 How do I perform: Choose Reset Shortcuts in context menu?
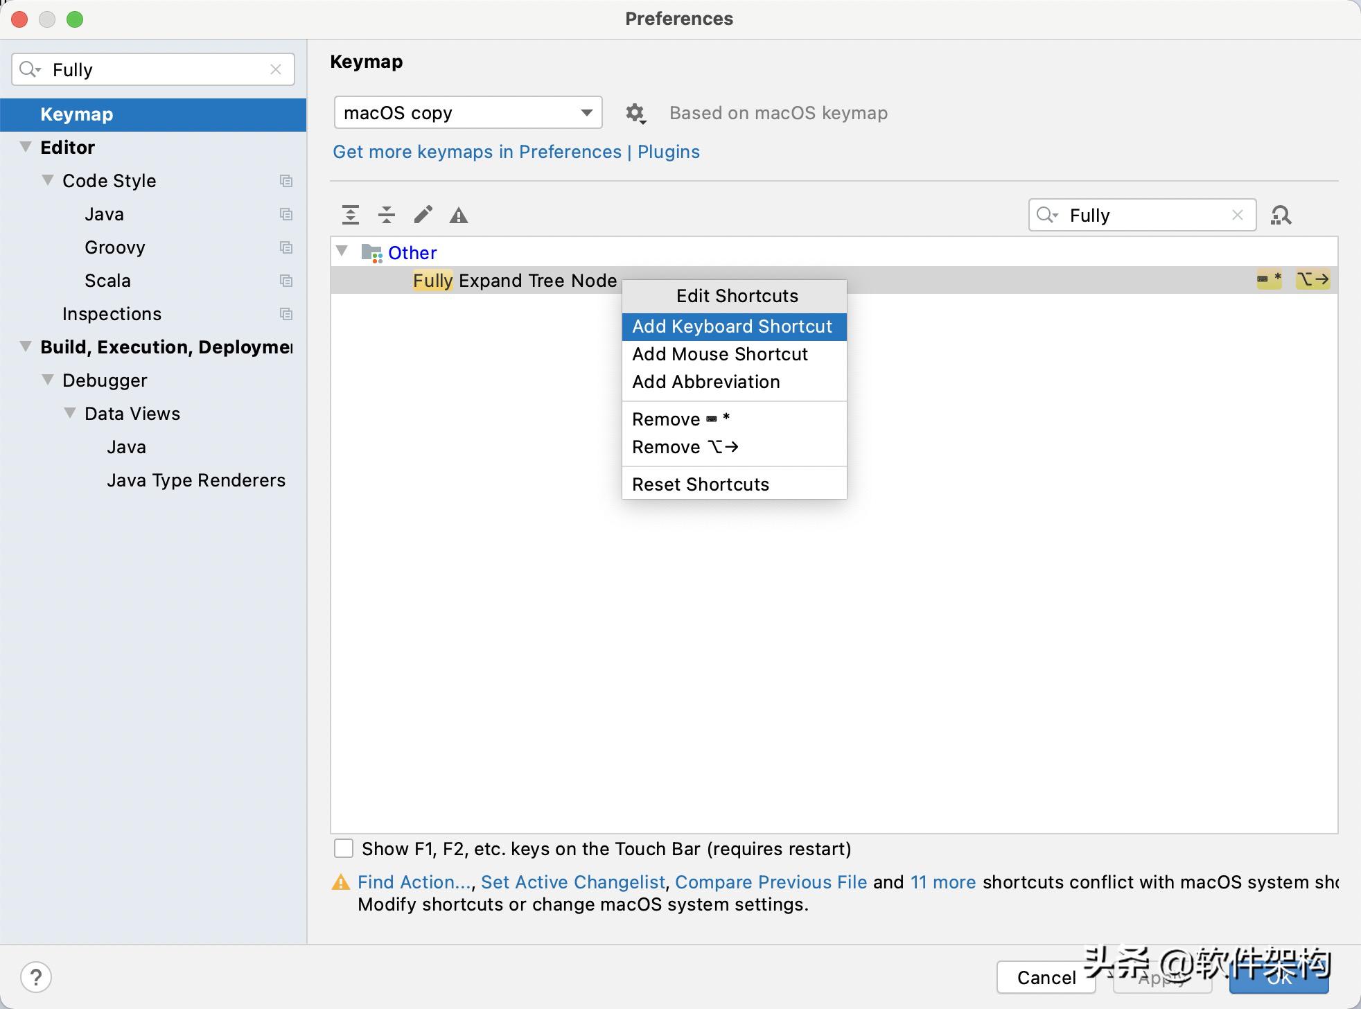pyautogui.click(x=701, y=484)
